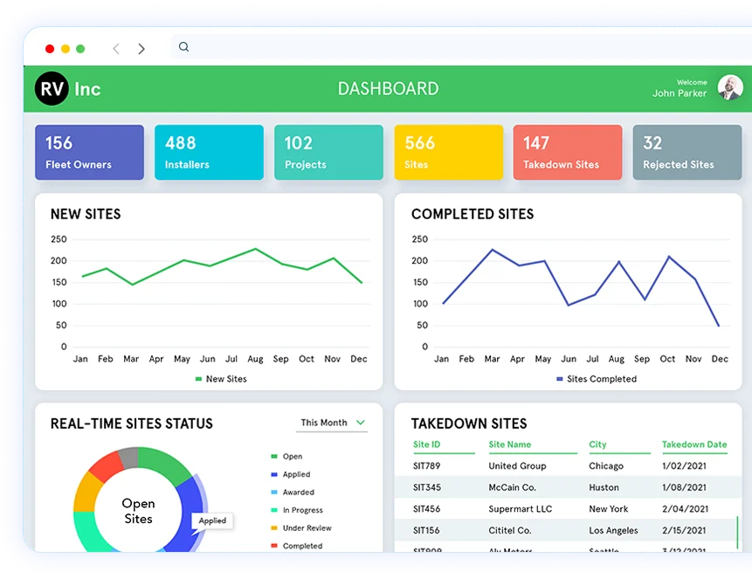Open the 566 Sites yellow card

click(x=448, y=152)
